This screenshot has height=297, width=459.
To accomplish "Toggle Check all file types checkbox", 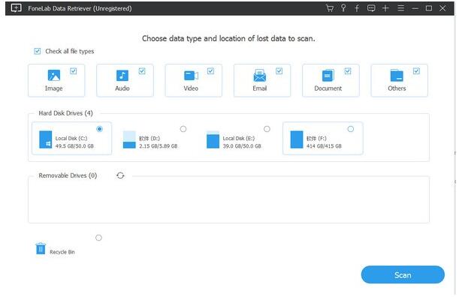I will pyautogui.click(x=37, y=51).
